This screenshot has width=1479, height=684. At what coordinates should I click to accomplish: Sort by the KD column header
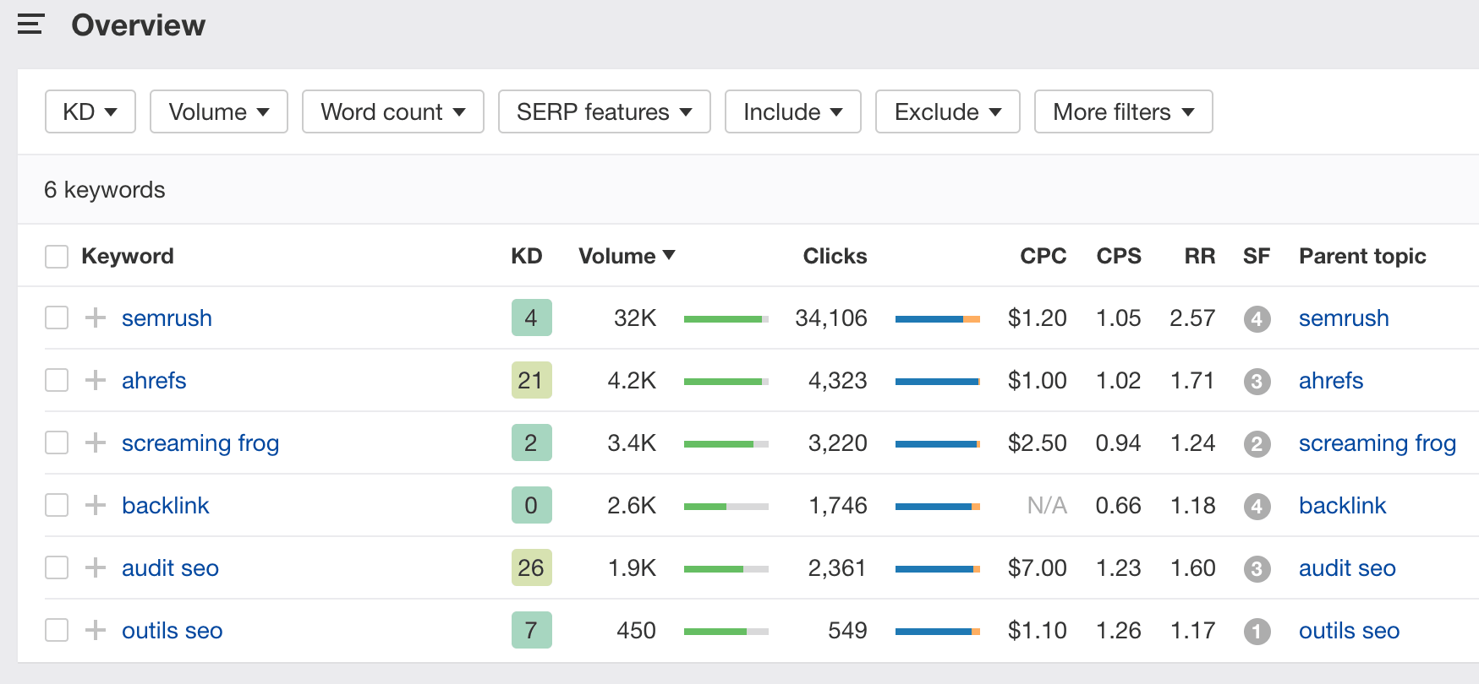pyautogui.click(x=526, y=256)
